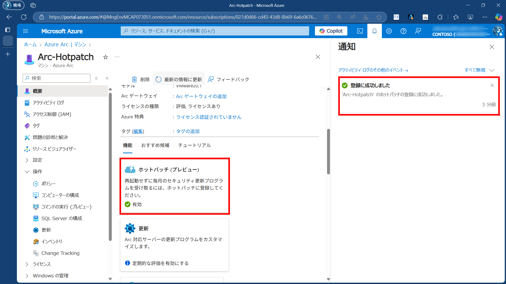Open the portal settings gear icon
Image resolution: width=506 pixels, height=284 pixels.
pyautogui.click(x=389, y=31)
